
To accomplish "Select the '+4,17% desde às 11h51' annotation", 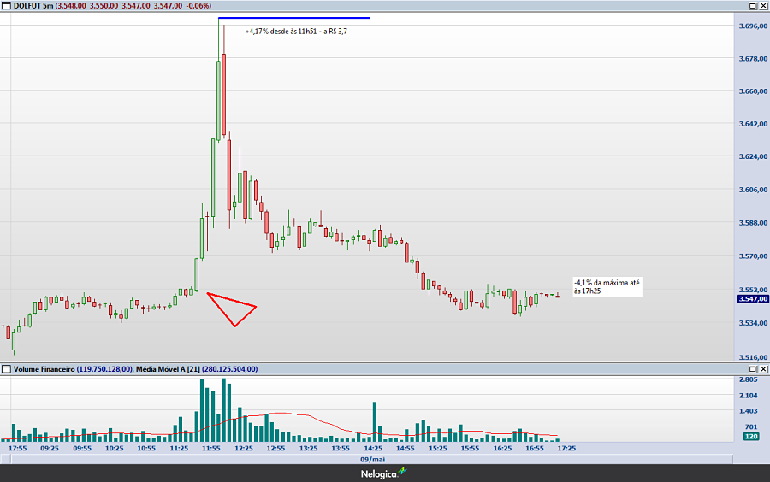I will click(296, 32).
